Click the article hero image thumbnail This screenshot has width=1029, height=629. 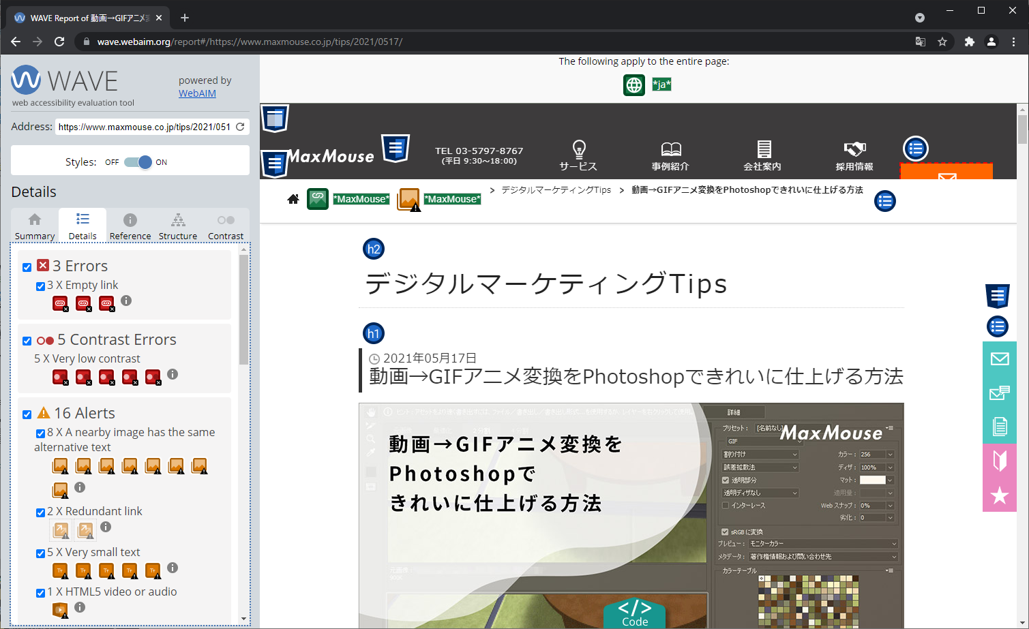(x=631, y=515)
